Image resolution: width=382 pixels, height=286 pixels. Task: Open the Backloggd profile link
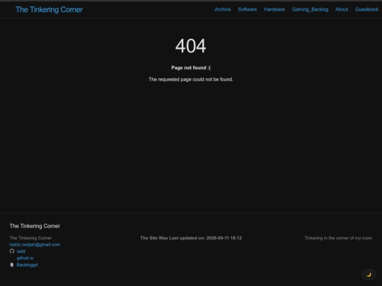point(27,265)
